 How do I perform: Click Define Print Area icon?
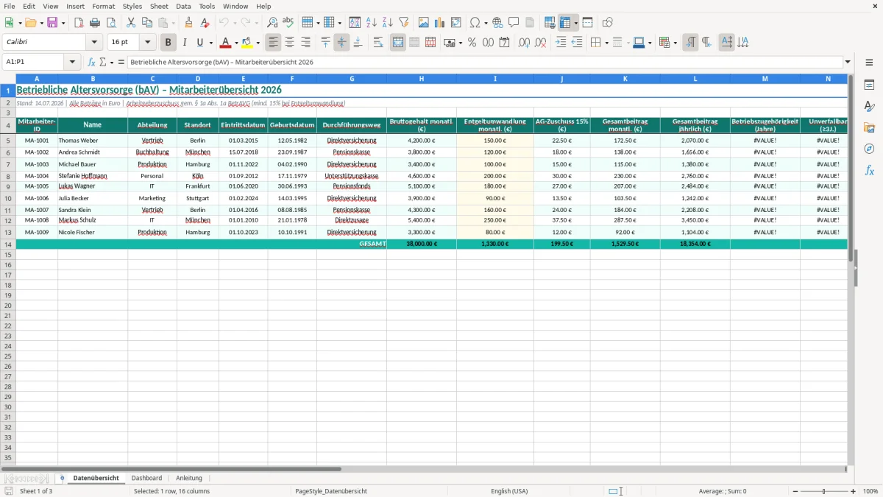click(x=550, y=23)
